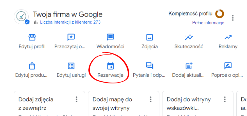247x116 pixels.
Task: Open options menu on Dodaj do witryny wskazówki card
Action: pos(225,99)
